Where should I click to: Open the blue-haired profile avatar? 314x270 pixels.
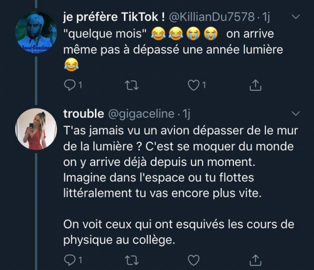[x=36, y=32]
